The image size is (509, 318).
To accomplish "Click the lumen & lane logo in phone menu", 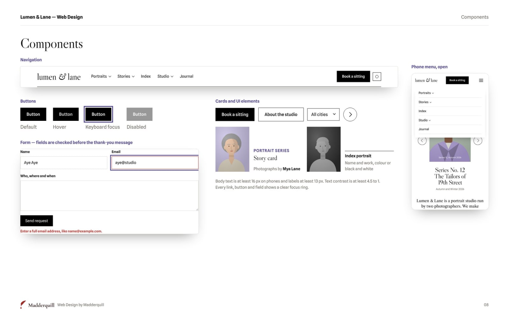I will point(426,80).
